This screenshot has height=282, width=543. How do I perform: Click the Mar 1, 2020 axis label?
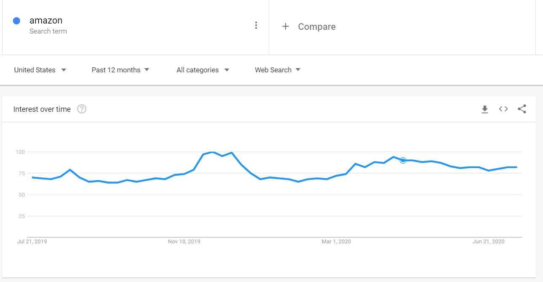(336, 242)
